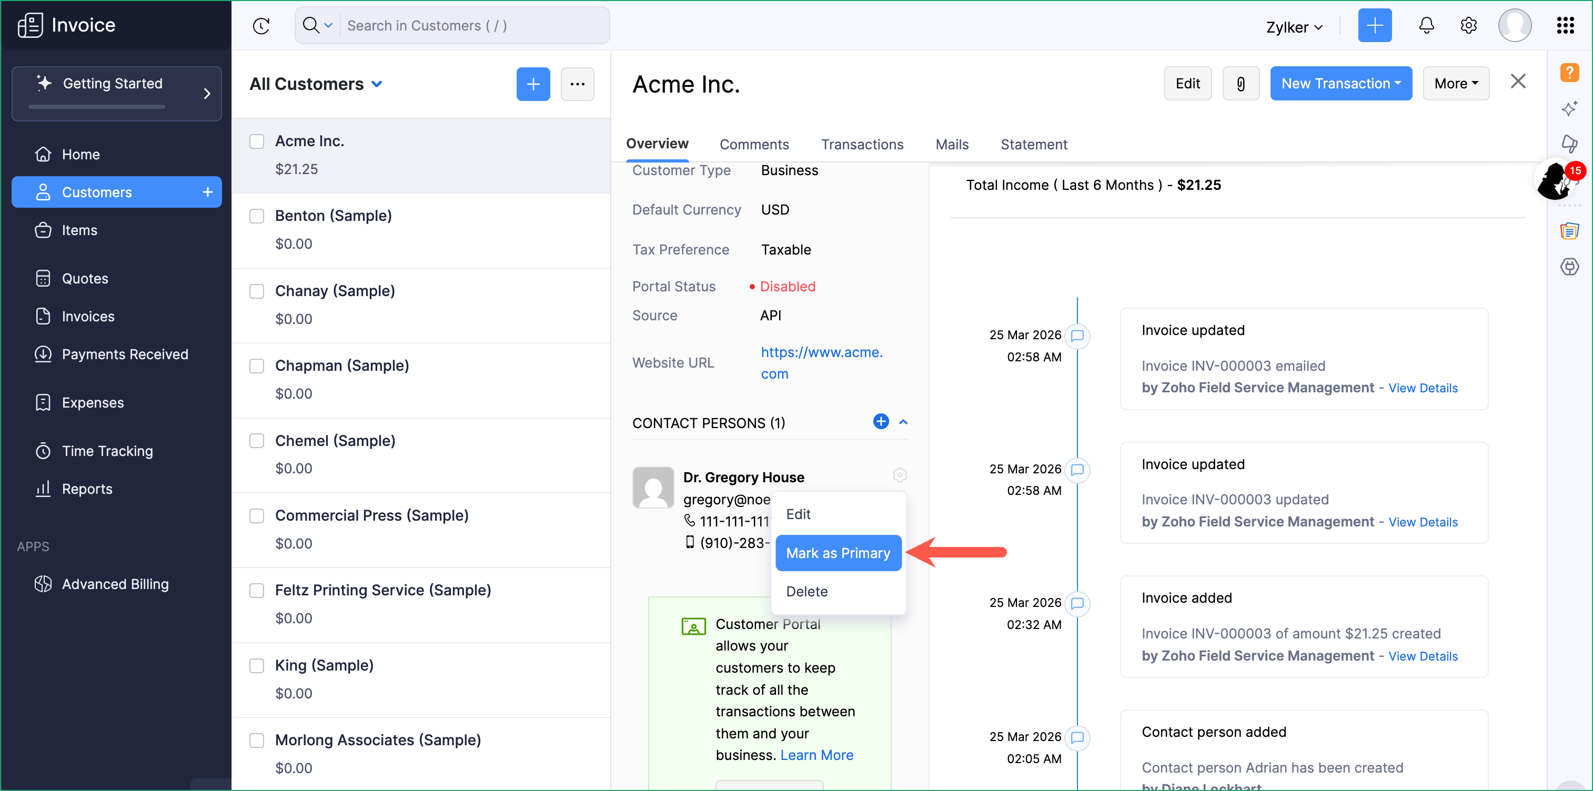Switch to the Transactions tab
The image size is (1593, 791).
(862, 145)
